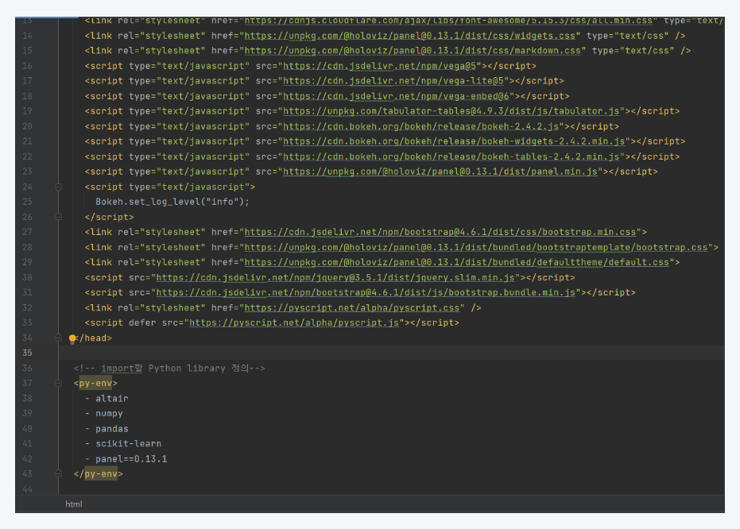Click the closing /head tag
This screenshot has width=740, height=529.
tap(95, 338)
